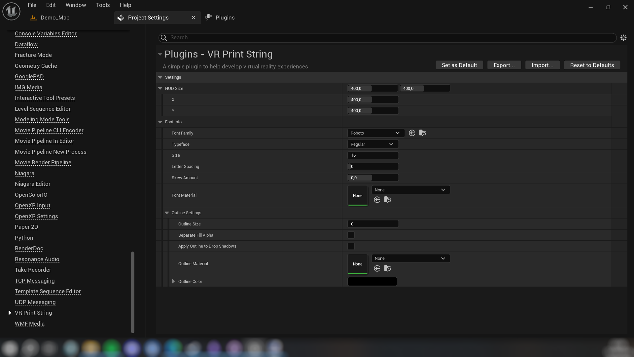Collapse the Settings category
Screen dimensions: 634x357
(x=160, y=77)
